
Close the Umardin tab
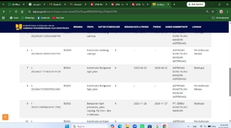[85, 4]
